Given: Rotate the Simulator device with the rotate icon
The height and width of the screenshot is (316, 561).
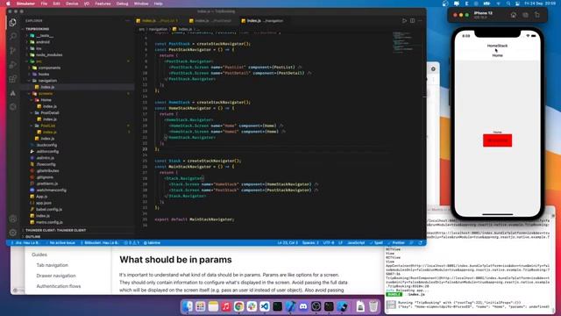Looking at the screenshot, I should pos(537,15).
